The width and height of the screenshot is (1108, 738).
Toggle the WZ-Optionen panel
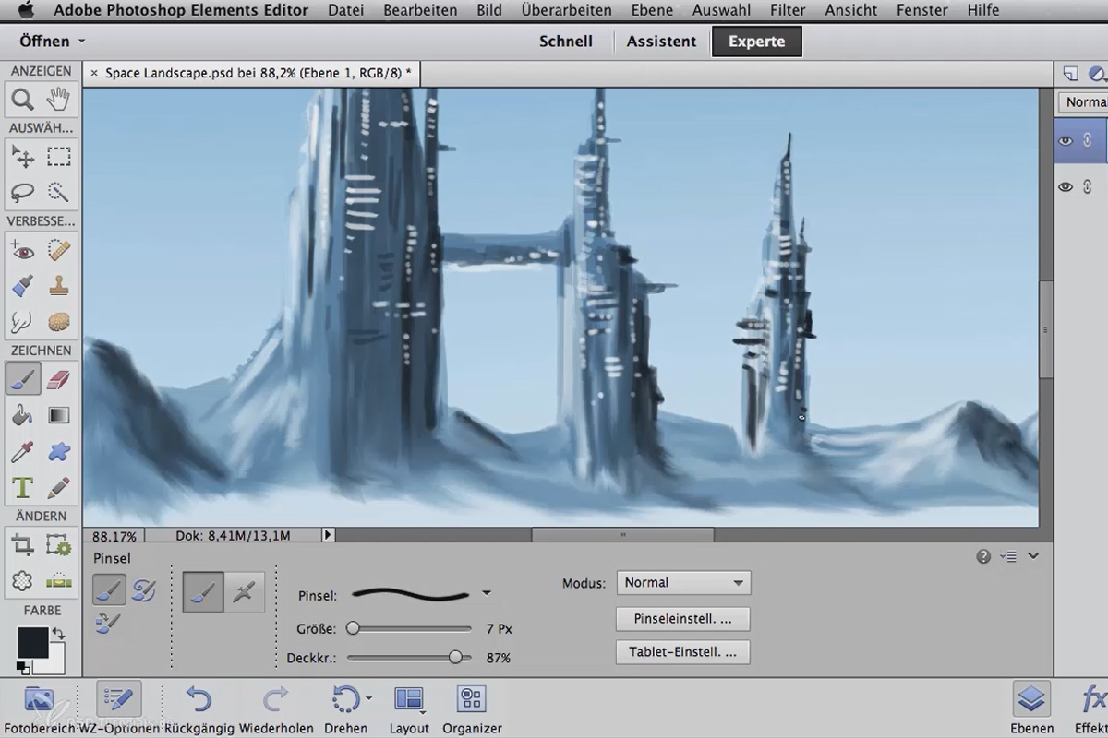(118, 708)
